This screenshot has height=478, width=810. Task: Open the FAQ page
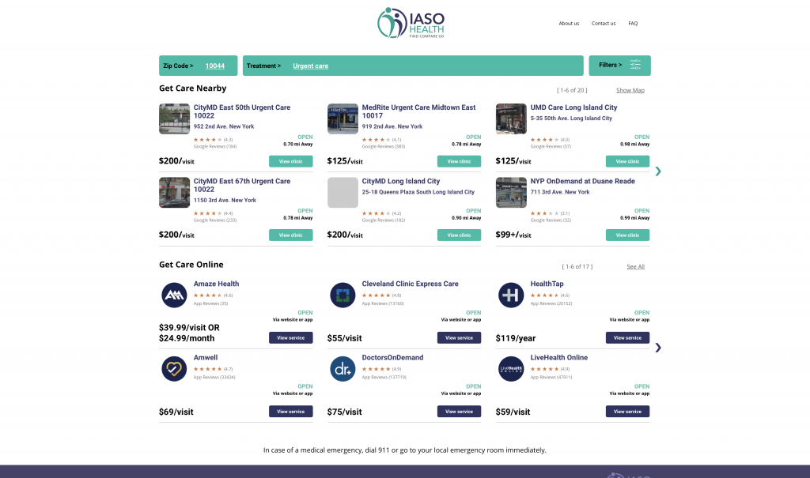(633, 23)
